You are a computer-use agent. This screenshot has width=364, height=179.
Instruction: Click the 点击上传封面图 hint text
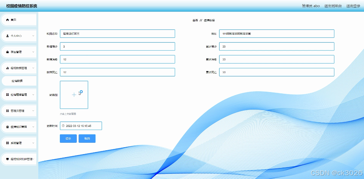pyautogui.click(x=68, y=114)
